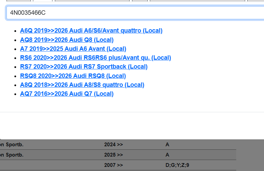Click the bullet point before the AQ7 entry
The image size is (264, 171).
[16, 94]
